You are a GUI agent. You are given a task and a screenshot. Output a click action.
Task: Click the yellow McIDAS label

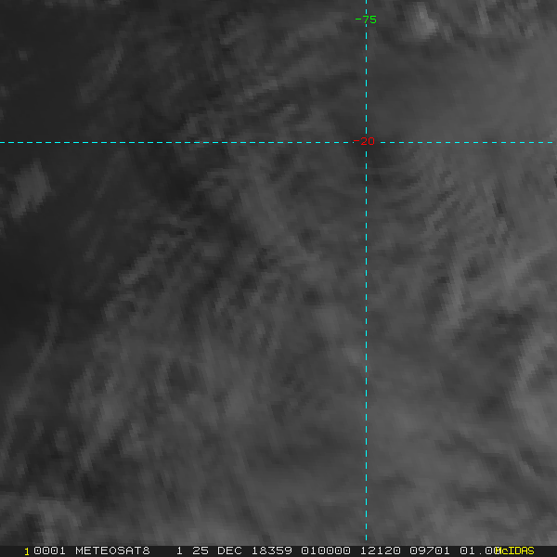pyautogui.click(x=514, y=551)
